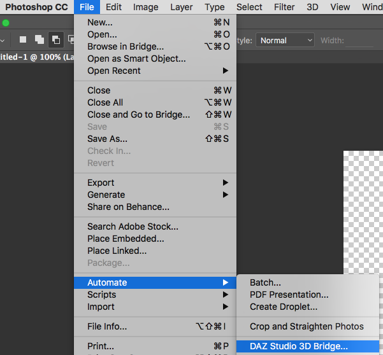Choose Close from the File menu

click(x=155, y=90)
